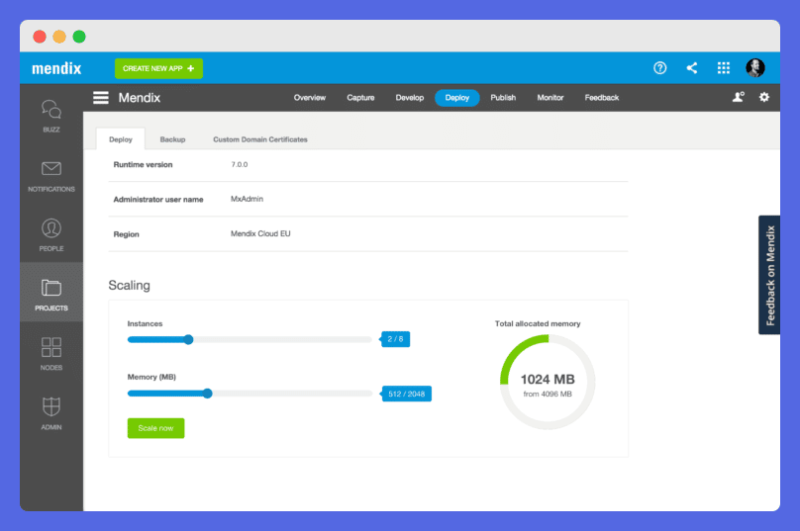800x531 pixels.
Task: Switch to the Backup tab
Action: (x=172, y=139)
